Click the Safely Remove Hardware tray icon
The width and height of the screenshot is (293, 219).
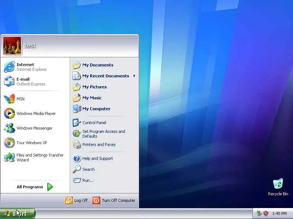click(x=259, y=213)
